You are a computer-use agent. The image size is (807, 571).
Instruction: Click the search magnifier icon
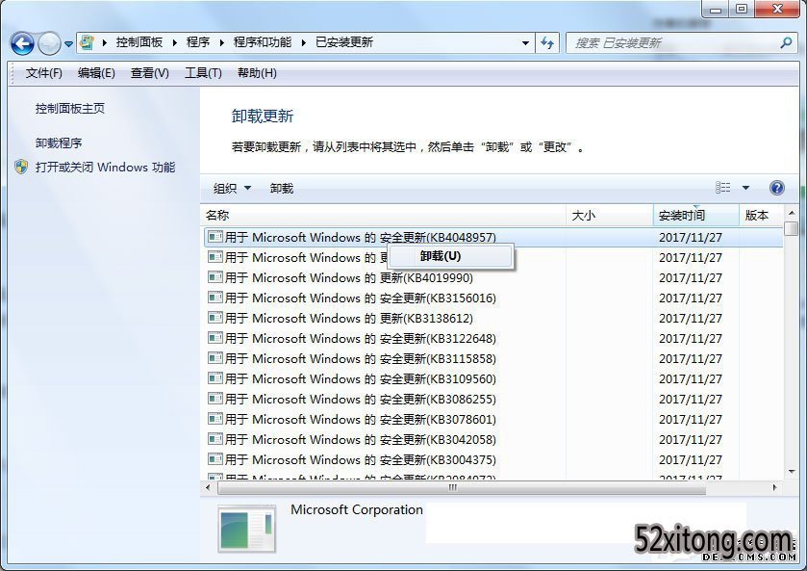786,42
